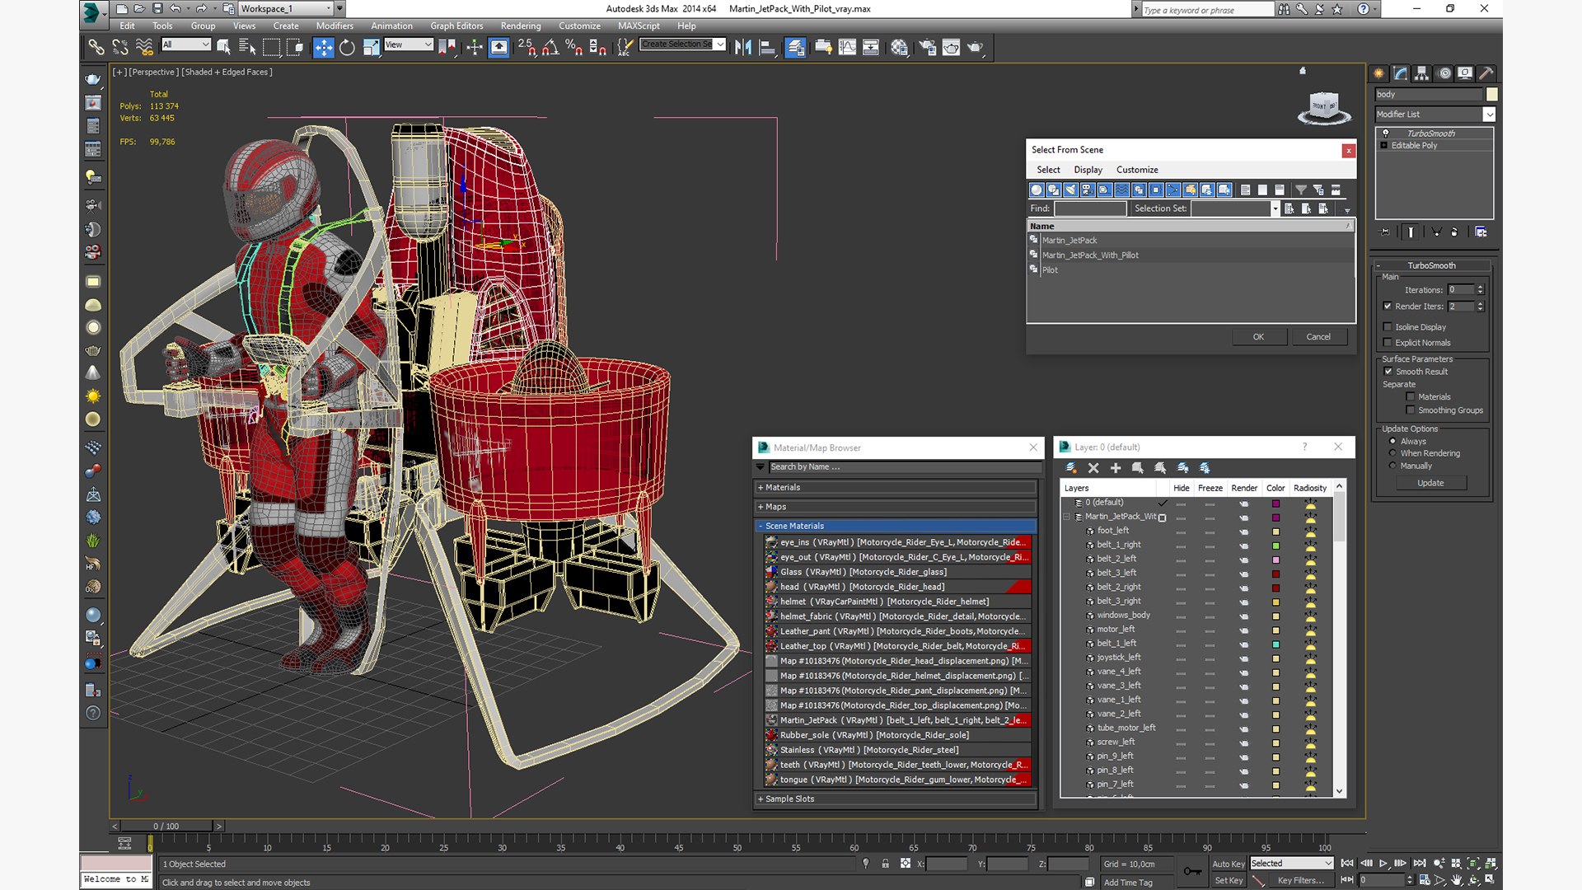Screen dimensions: 1582x890
Task: Click the Key Filters button
Action: (x=1301, y=880)
